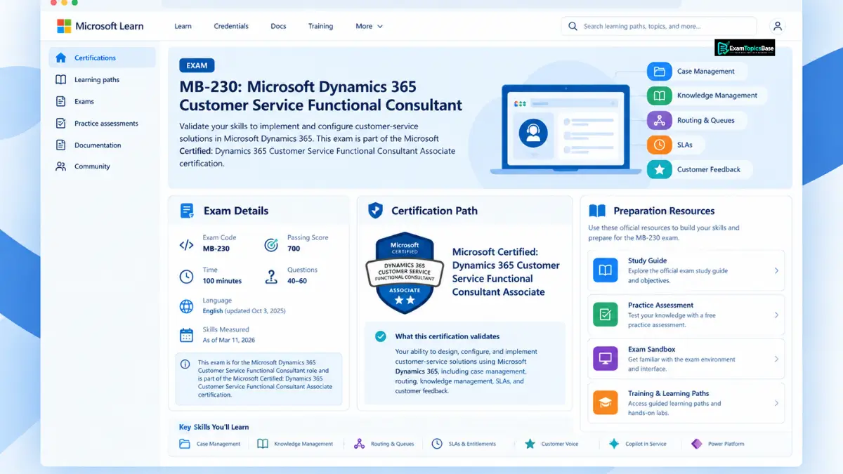The width and height of the screenshot is (843, 474).
Task: Click the blue Study Guide icon
Action: coord(606,270)
